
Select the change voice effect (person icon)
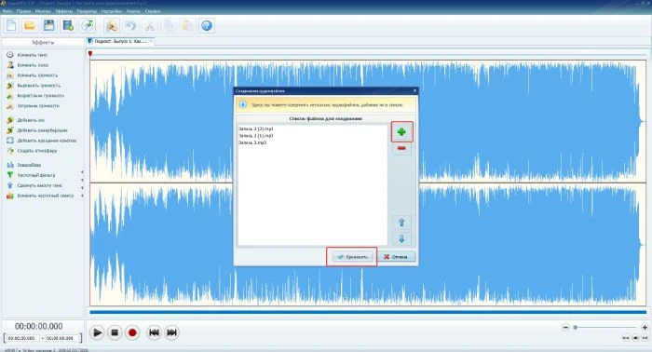(27, 65)
